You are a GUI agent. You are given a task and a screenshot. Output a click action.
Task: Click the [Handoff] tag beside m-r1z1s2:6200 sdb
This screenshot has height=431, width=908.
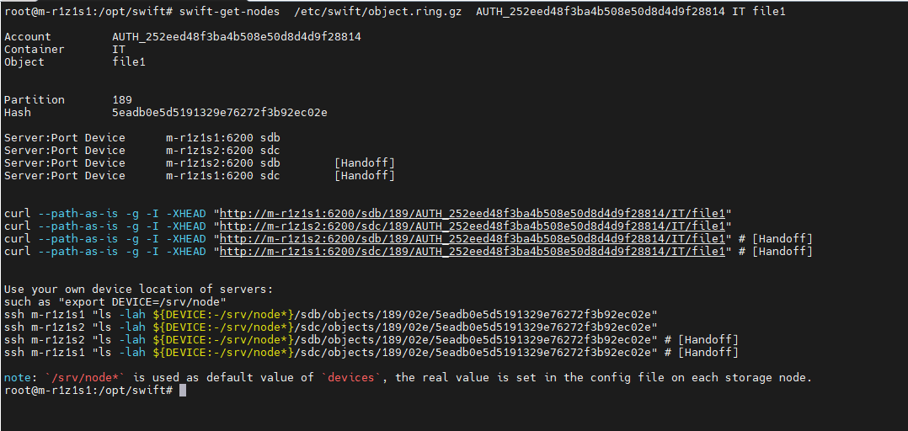[x=364, y=163]
